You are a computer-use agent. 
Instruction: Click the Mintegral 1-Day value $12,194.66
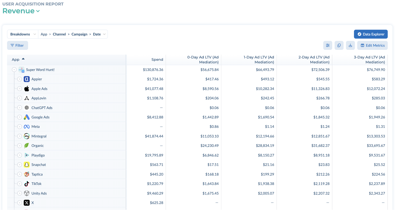pos(265,136)
